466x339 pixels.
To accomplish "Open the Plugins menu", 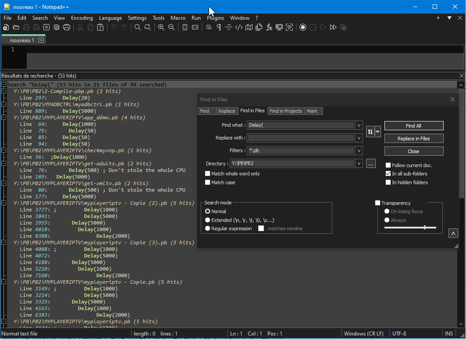I will [215, 18].
